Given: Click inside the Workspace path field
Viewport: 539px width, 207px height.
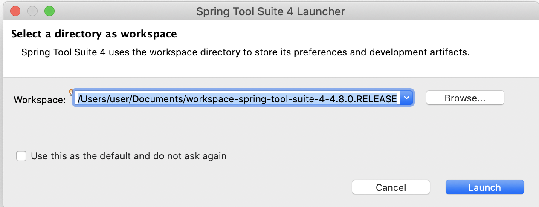Looking at the screenshot, I should tap(238, 98).
